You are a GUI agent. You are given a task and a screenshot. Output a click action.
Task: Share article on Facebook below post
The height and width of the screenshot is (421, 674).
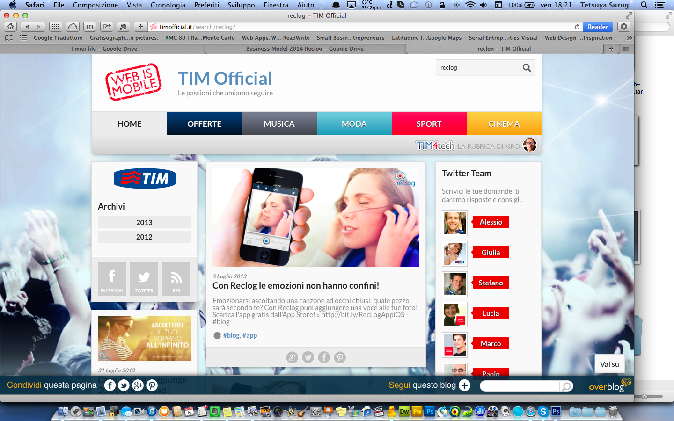[x=324, y=357]
